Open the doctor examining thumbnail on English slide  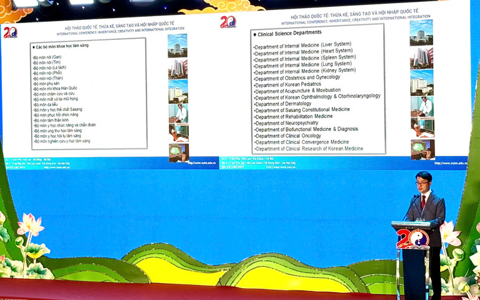pos(421,106)
